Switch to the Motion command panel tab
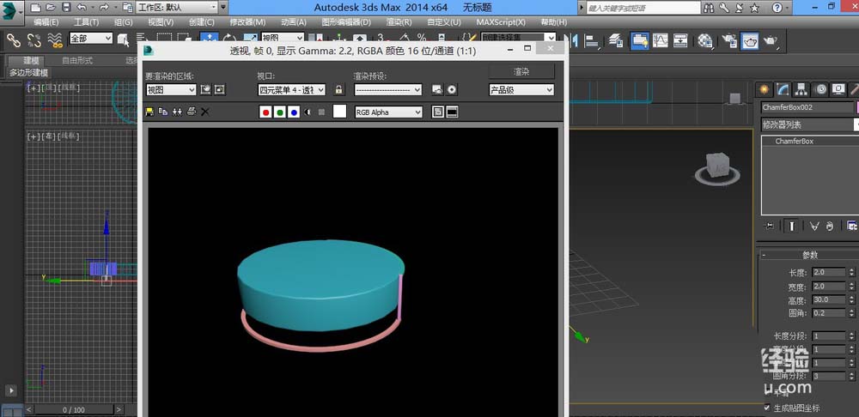Image resolution: width=859 pixels, height=417 pixels. click(820, 90)
